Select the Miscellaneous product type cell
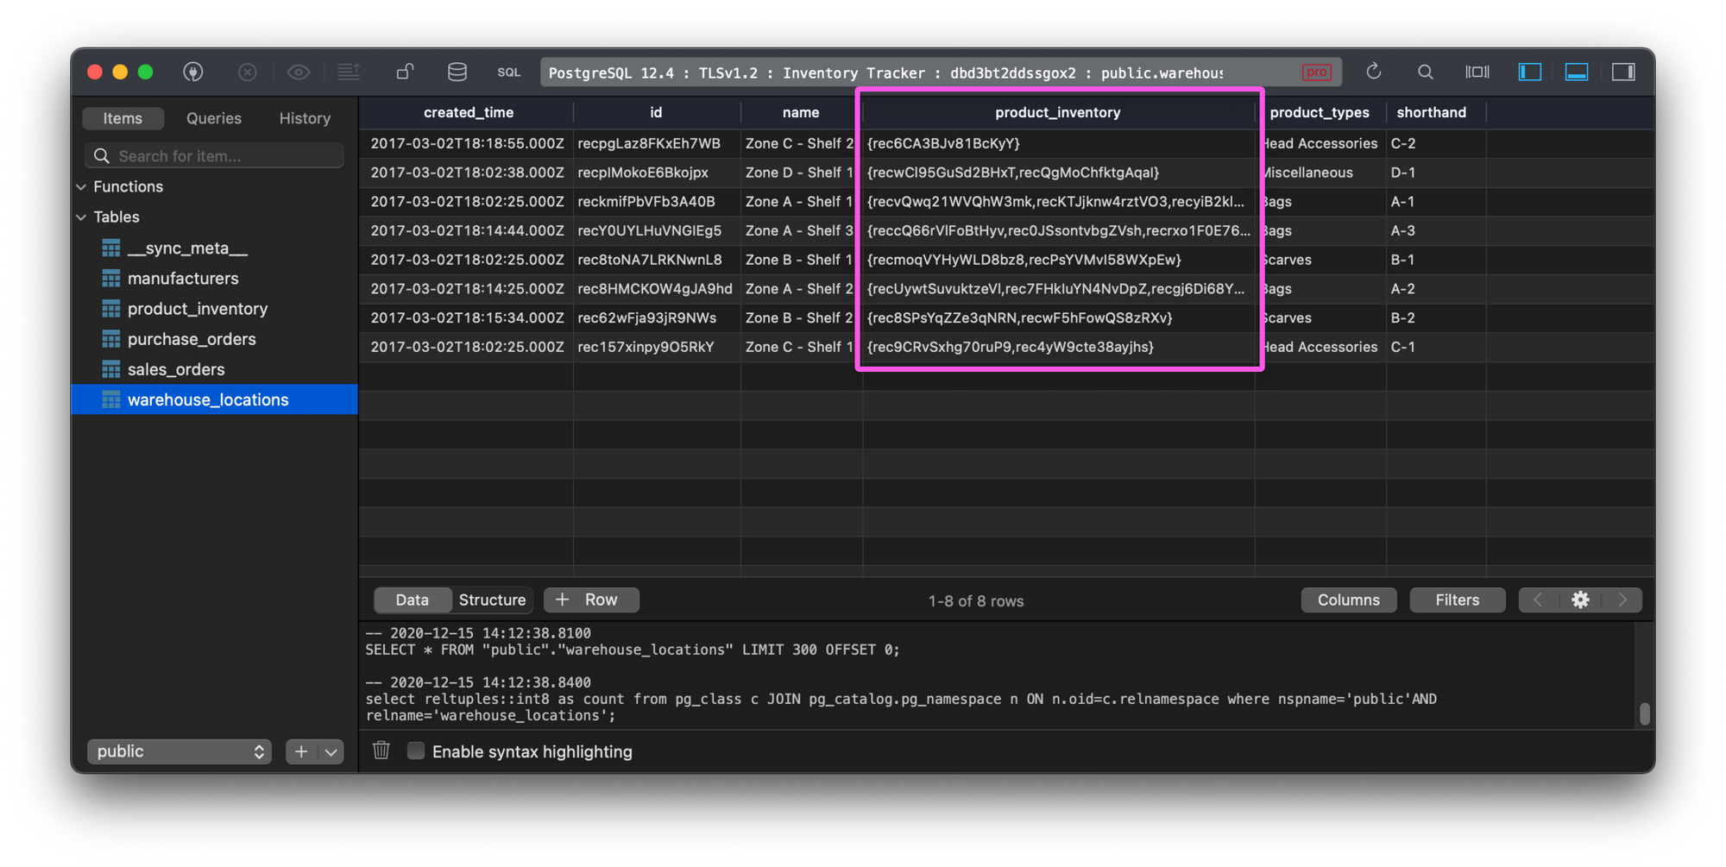Screen dimensions: 1726x867 [x=1320, y=173]
